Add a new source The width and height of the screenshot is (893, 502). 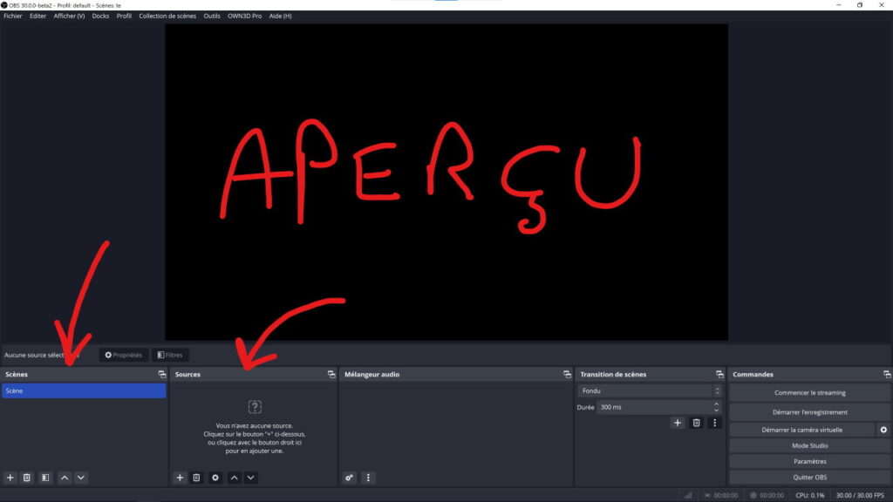179,477
